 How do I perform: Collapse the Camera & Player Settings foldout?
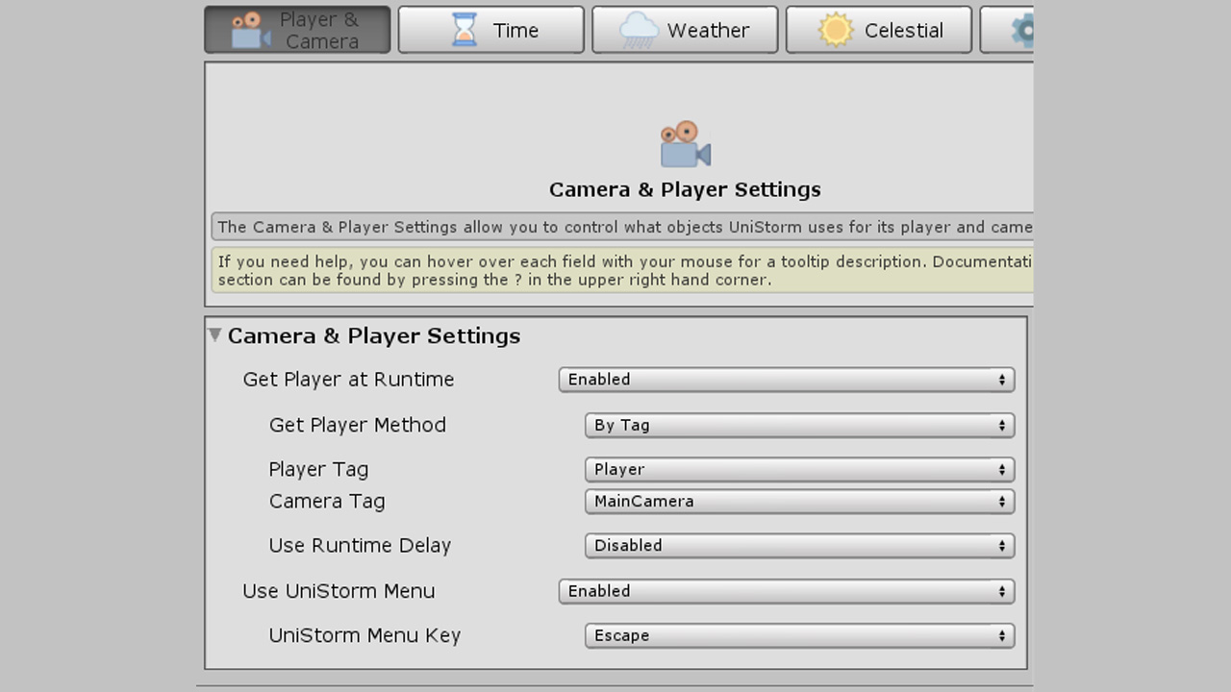click(x=215, y=335)
